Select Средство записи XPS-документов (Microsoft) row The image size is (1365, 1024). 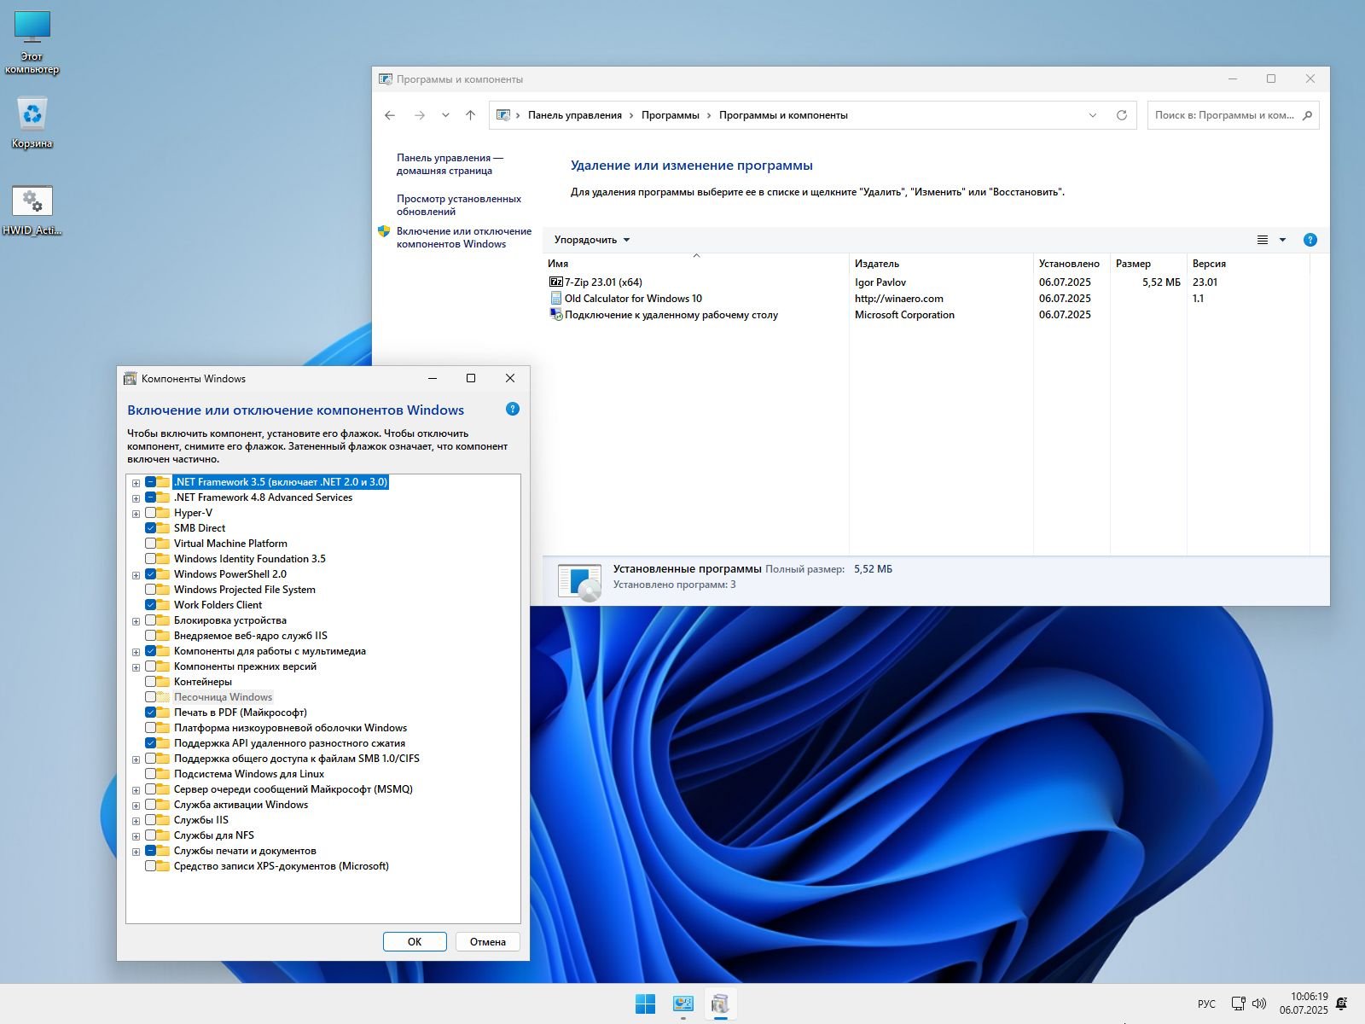click(x=282, y=866)
